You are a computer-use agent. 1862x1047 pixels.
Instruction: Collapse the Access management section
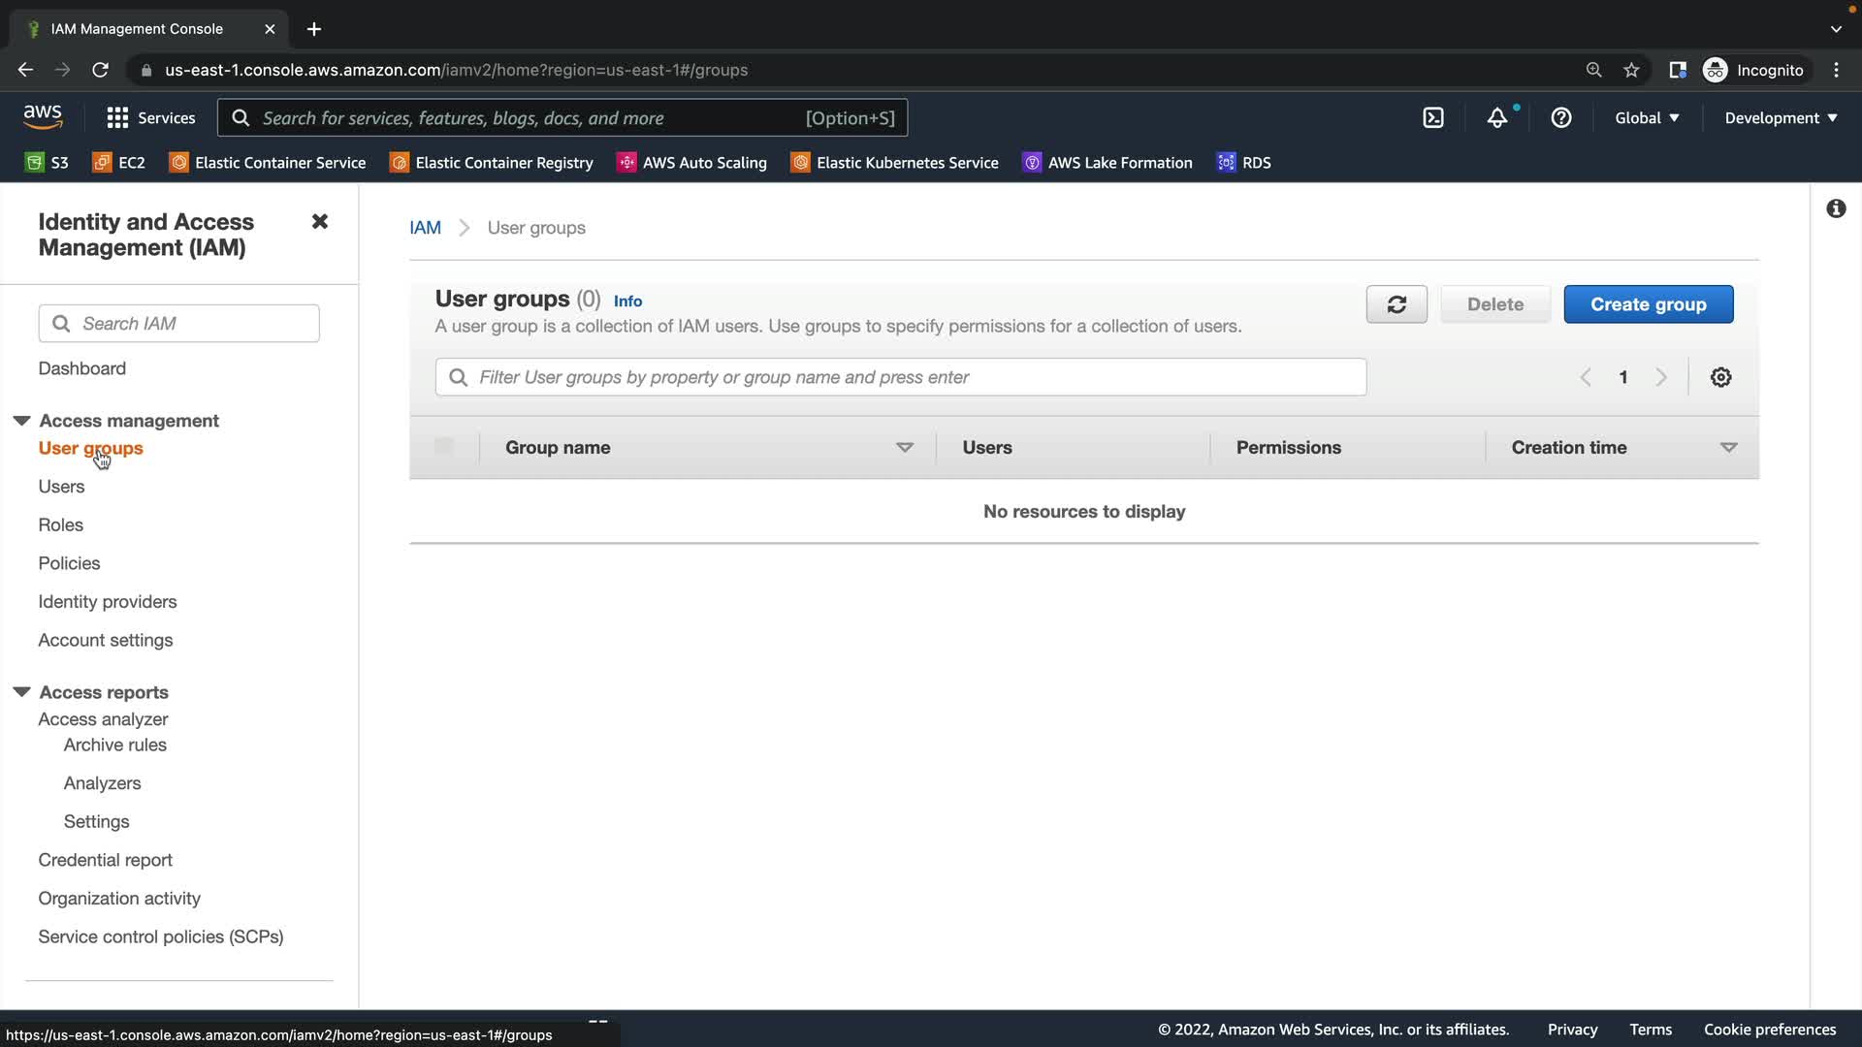[x=21, y=421]
